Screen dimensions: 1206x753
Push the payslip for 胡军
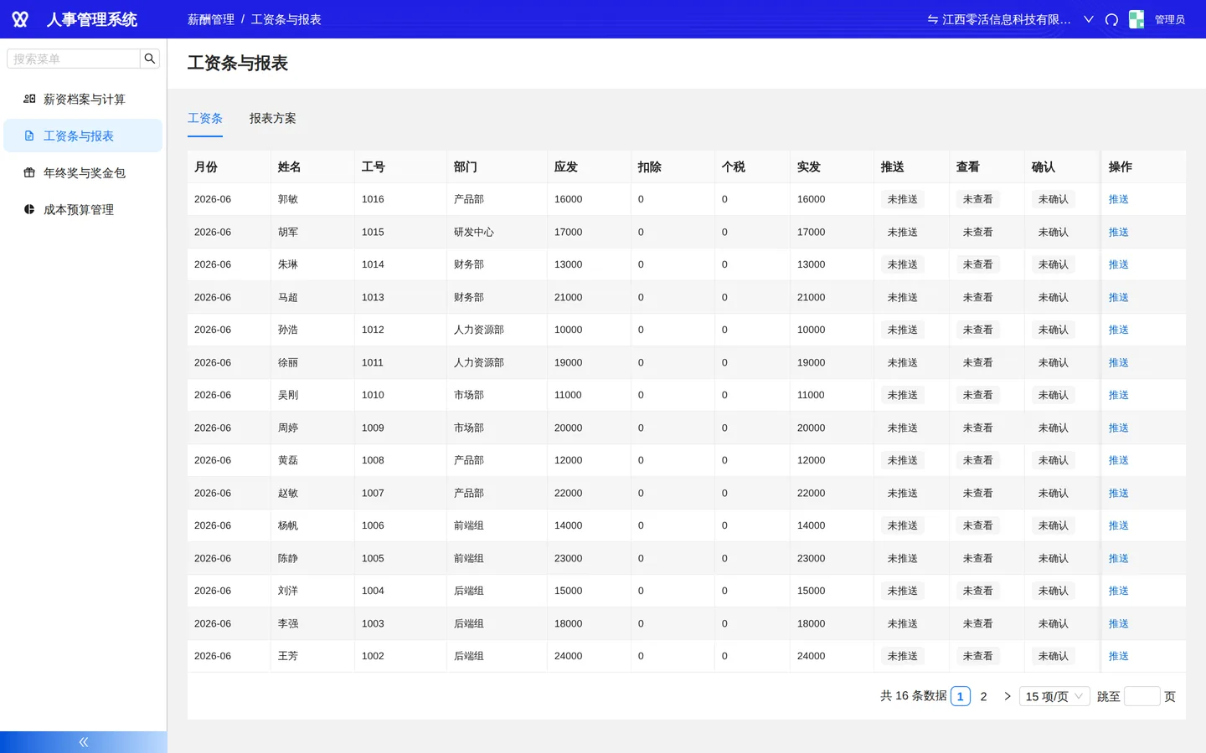pyautogui.click(x=1119, y=232)
